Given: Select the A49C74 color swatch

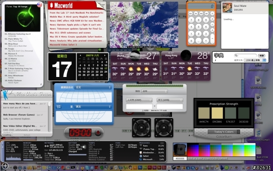Looking at the screenshot, I should [204, 113].
